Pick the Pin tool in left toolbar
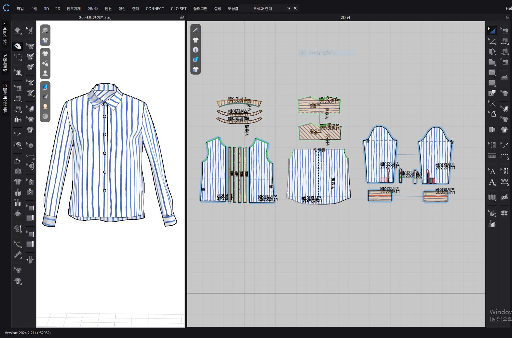 17,134
